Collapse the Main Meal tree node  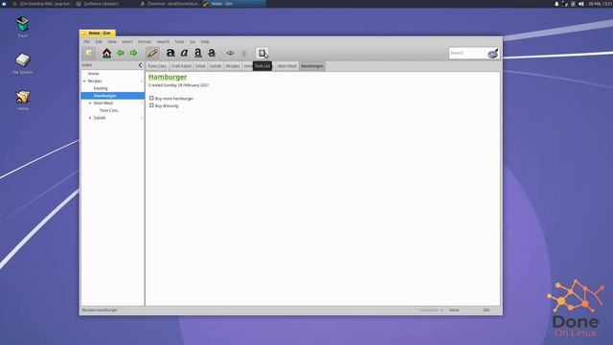tap(90, 103)
